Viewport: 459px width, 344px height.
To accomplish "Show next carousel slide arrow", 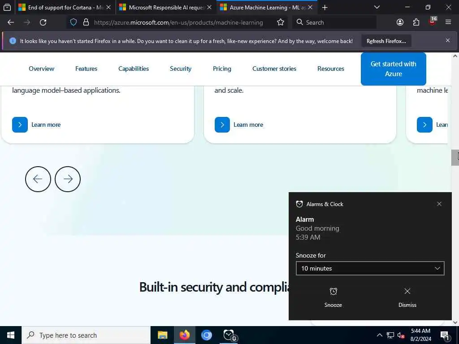I will pos(68,179).
